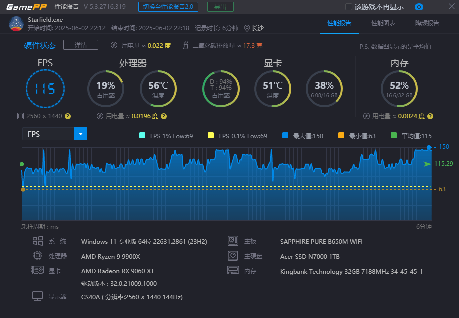This screenshot has width=459, height=318.
Task: Click the VRAM 38% gauge
Action: 324,89
